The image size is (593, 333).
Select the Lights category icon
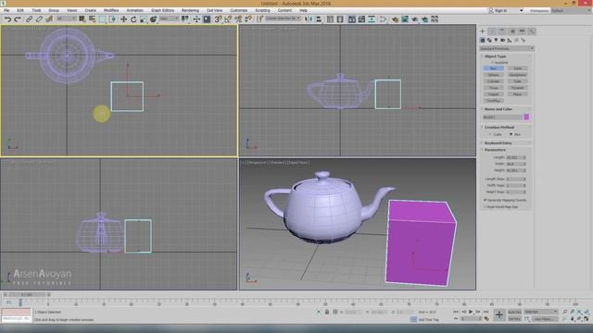(496, 40)
